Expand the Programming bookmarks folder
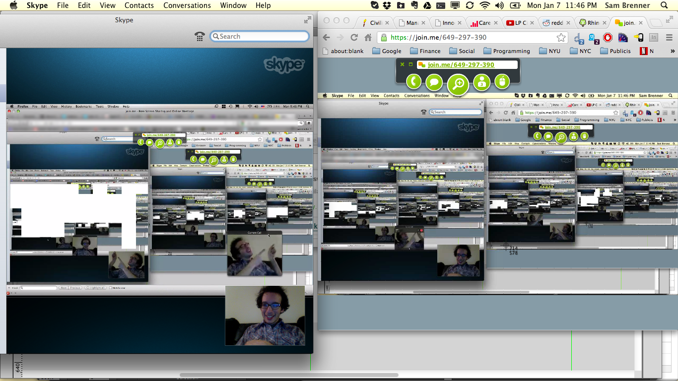The height and width of the screenshot is (381, 678). tap(507, 51)
